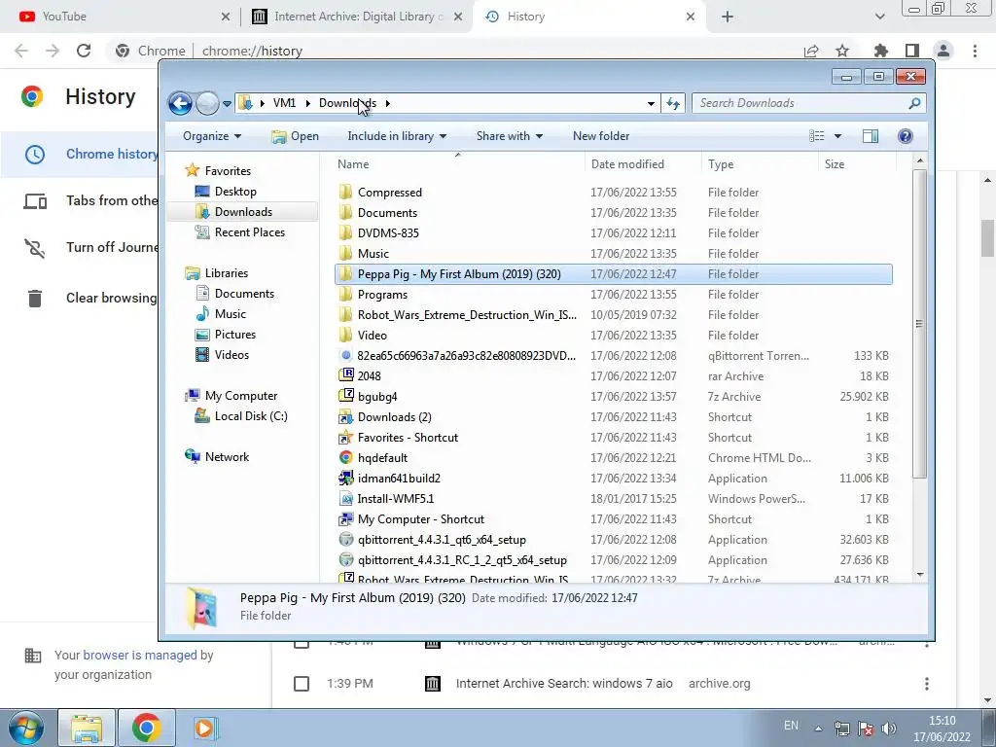Select the Install-WMF5.1 PowerShell script icon
Image resolution: width=996 pixels, height=747 pixels.
coord(345,499)
